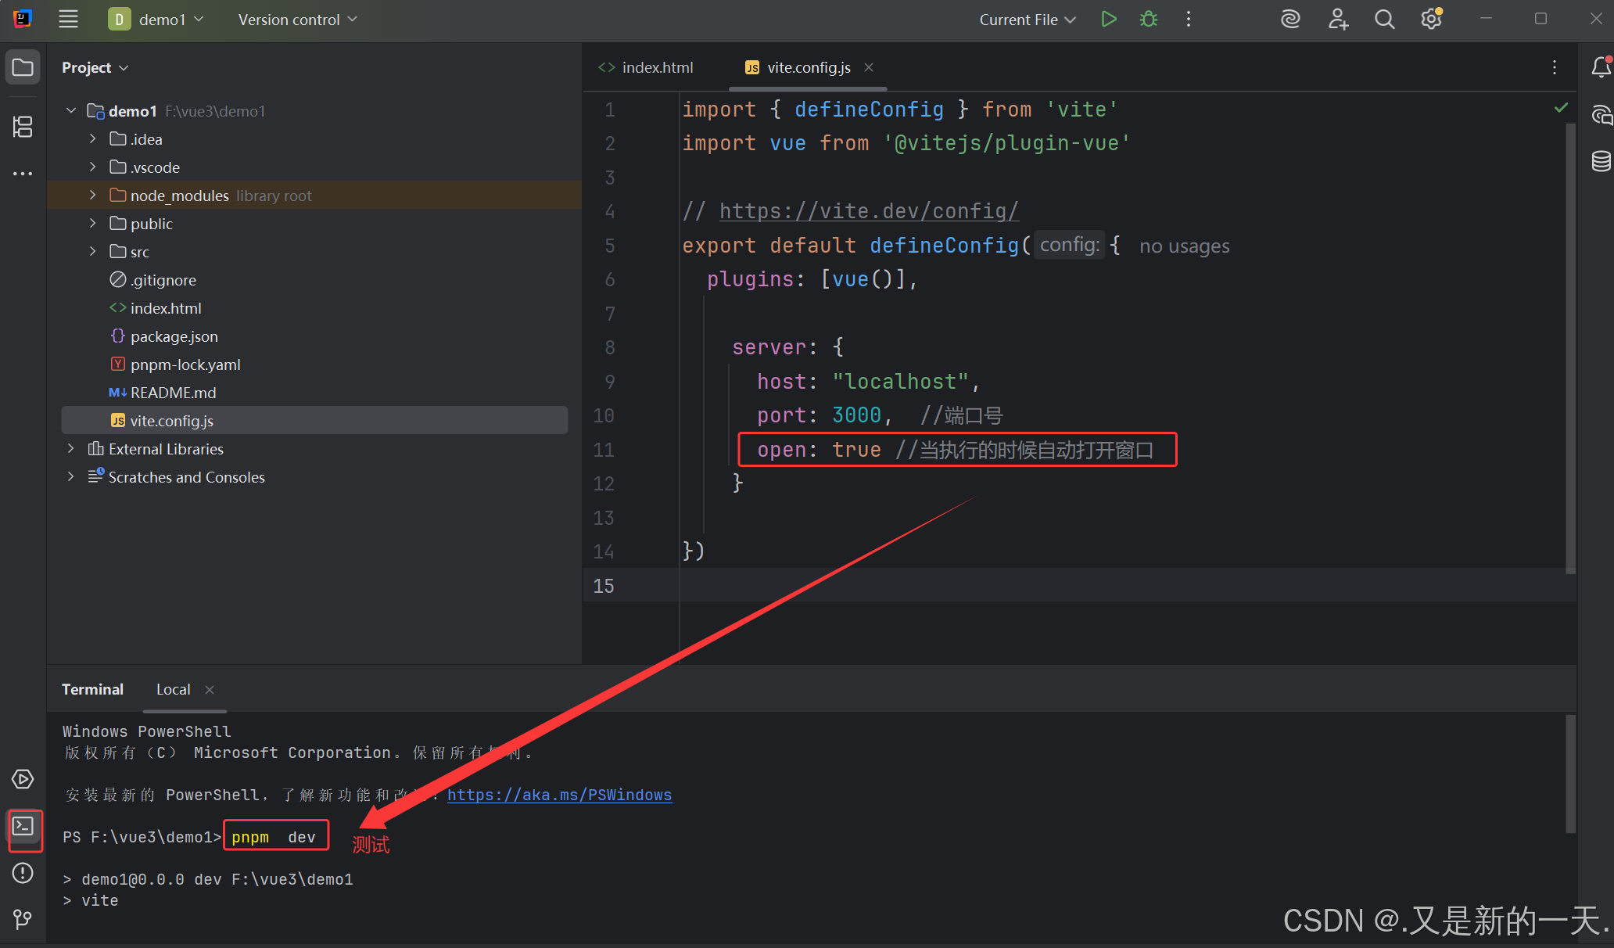Click the editor vertical scrollbar
This screenshot has width=1614, height=948.
1569,350
